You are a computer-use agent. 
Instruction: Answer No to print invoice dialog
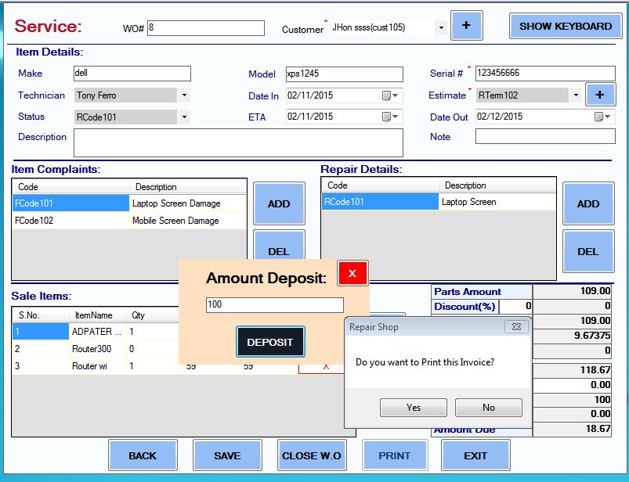(488, 408)
